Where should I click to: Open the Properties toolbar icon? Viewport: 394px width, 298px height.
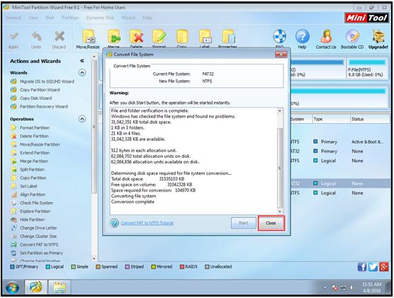[228, 37]
